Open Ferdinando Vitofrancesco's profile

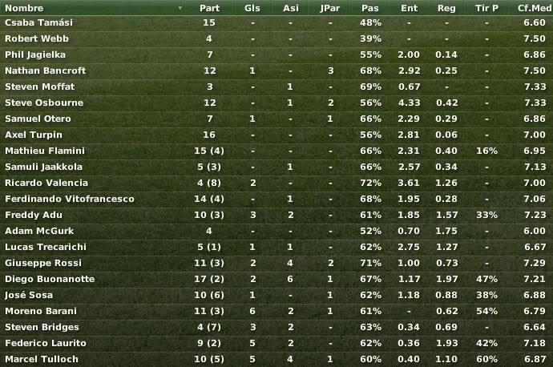tap(70, 199)
